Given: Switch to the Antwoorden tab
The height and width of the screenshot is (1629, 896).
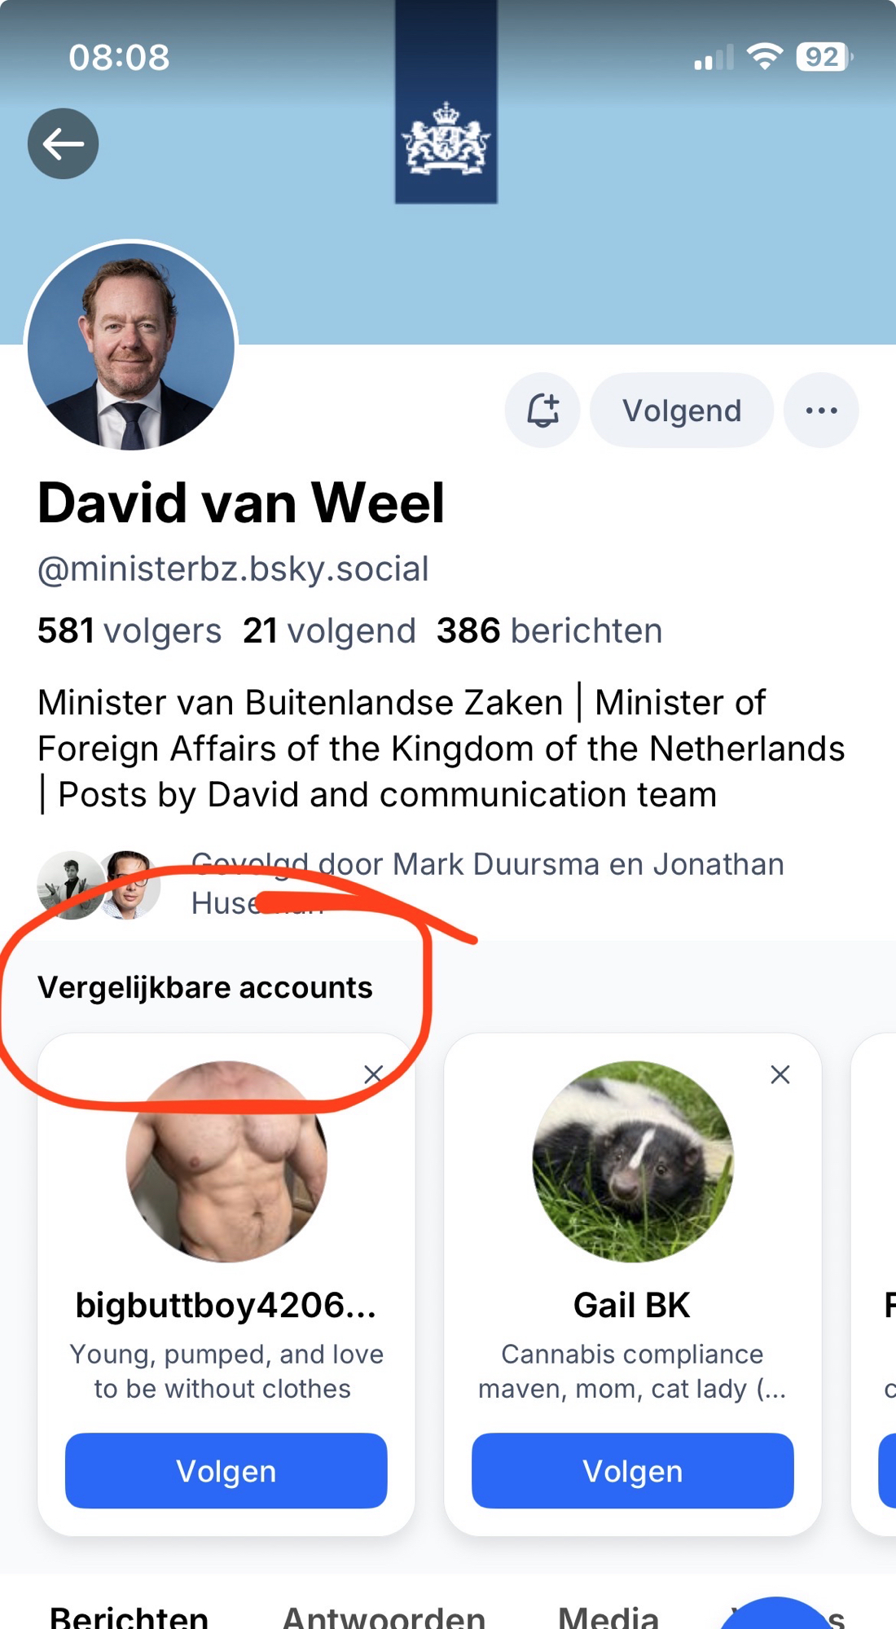Looking at the screenshot, I should 384,1614.
